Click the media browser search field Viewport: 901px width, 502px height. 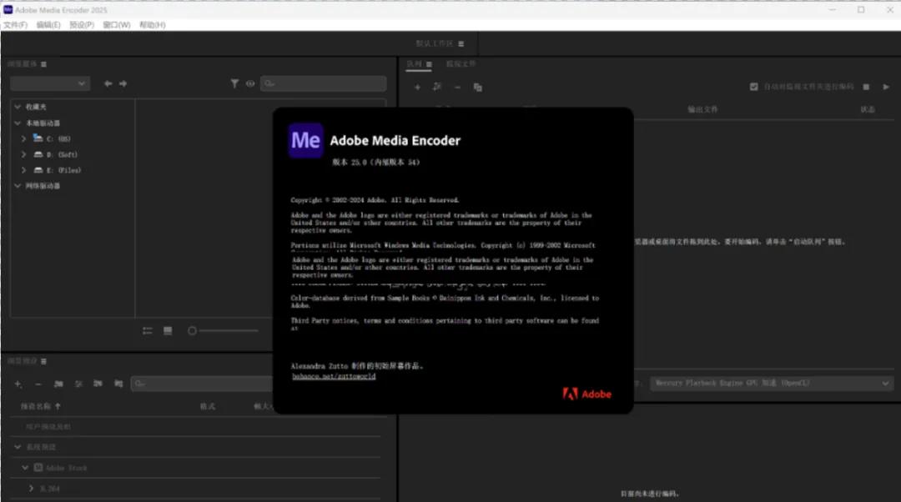[x=324, y=83]
